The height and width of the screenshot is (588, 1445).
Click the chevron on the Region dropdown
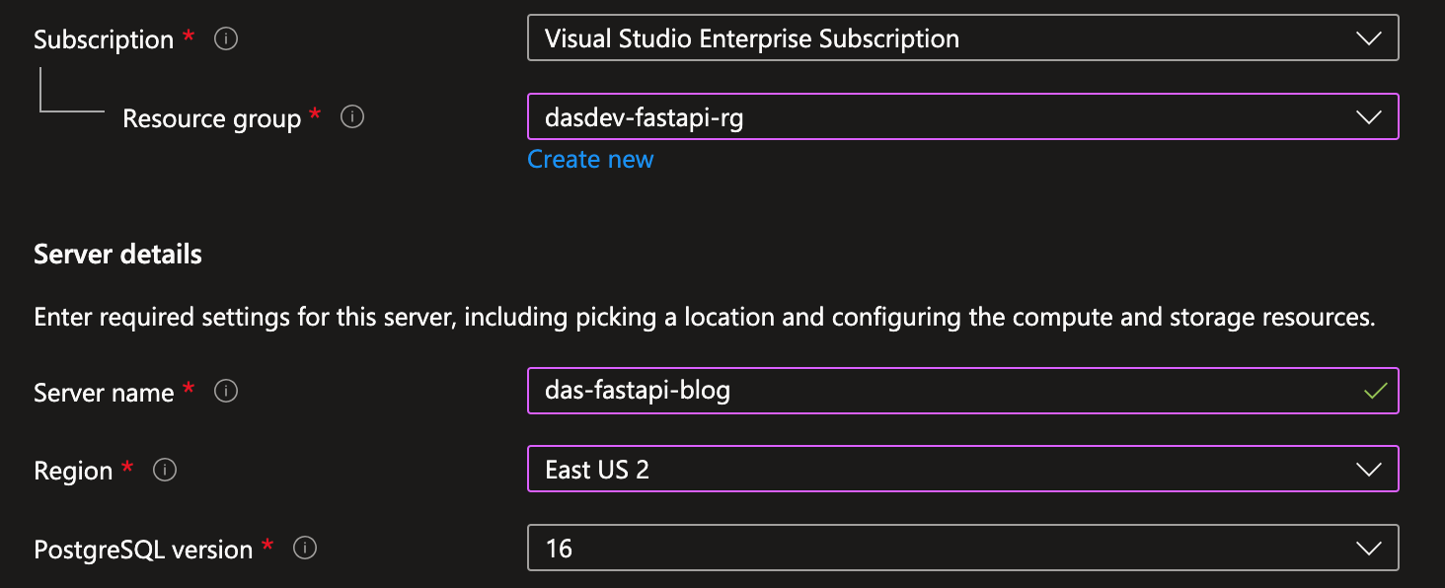1368,469
